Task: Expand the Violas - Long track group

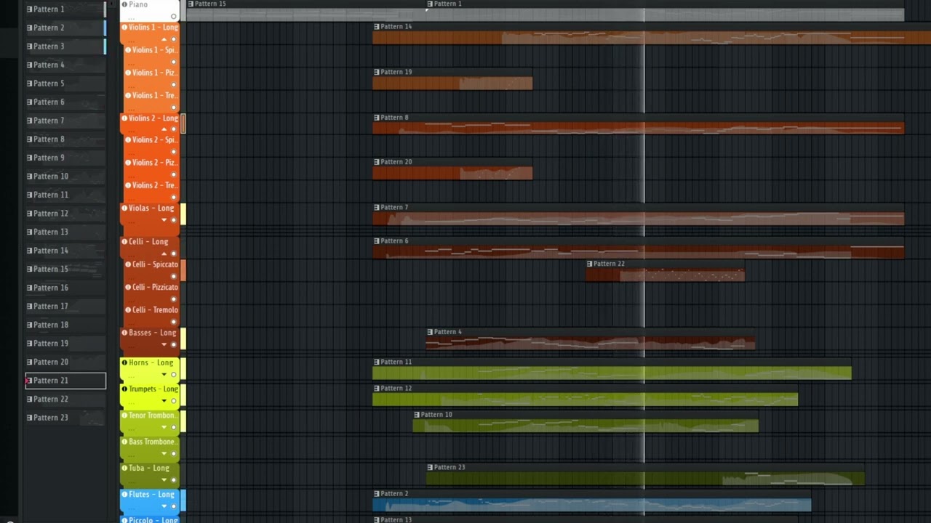Action: point(164,219)
